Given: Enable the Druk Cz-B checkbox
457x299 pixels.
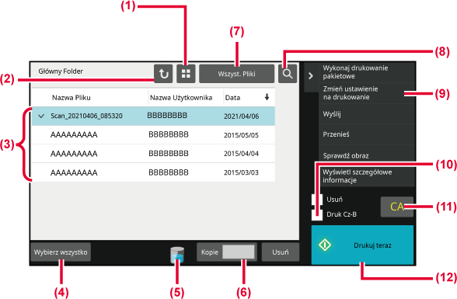Looking at the screenshot, I should point(317,214).
